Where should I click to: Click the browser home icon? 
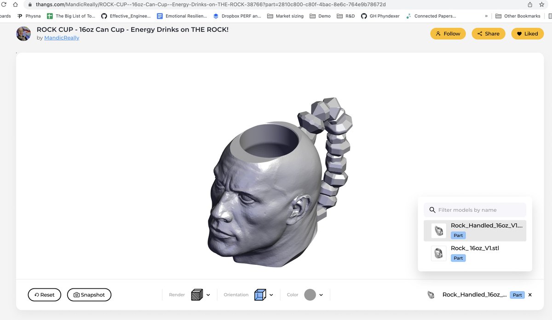pyautogui.click(x=15, y=5)
